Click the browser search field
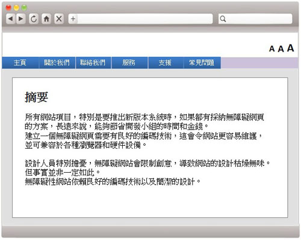 click(255, 19)
